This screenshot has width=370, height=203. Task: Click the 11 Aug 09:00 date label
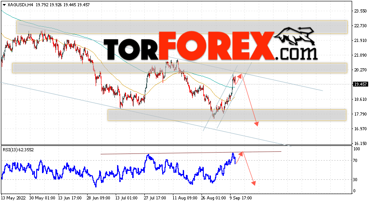point(185,198)
